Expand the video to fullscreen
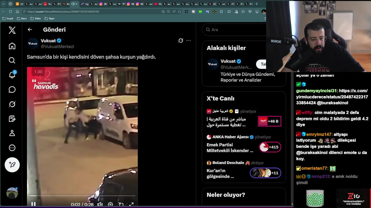Screen dimensions: 371x208 tap(131, 204)
